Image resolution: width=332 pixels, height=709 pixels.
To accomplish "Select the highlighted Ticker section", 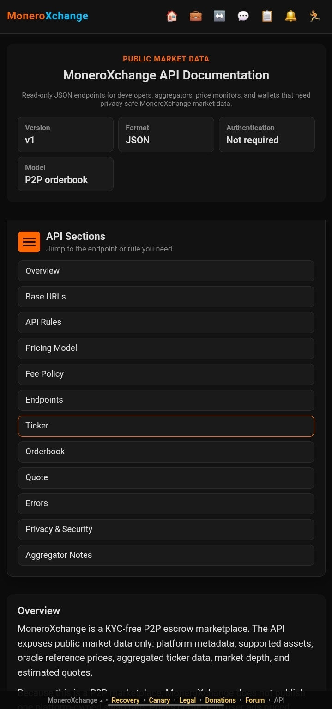I will pos(166,426).
